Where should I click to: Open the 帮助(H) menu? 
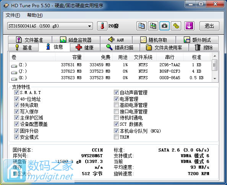click(x=35, y=15)
